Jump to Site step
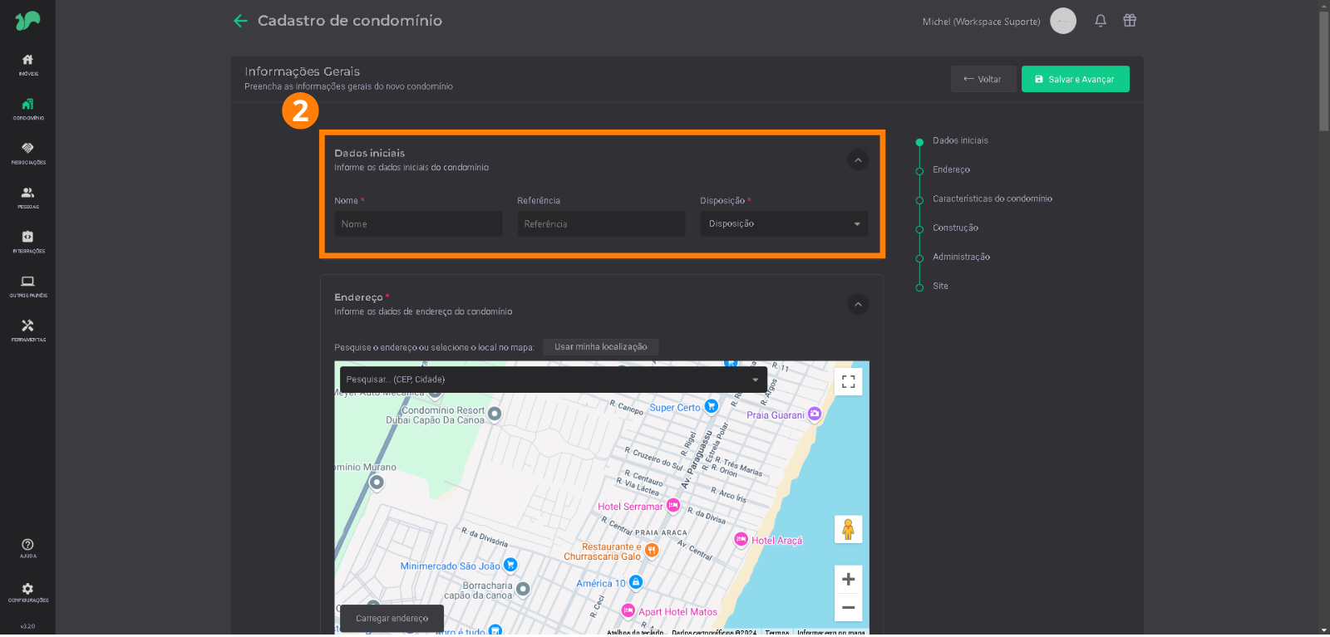 pos(940,286)
